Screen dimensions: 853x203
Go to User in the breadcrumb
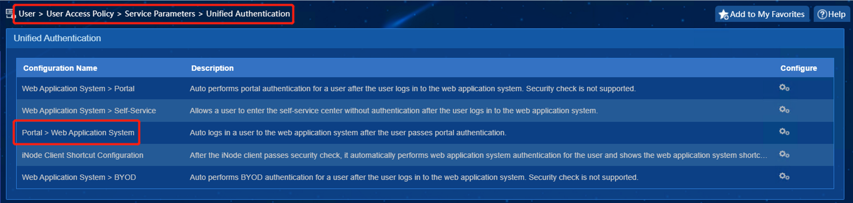pyautogui.click(x=27, y=14)
